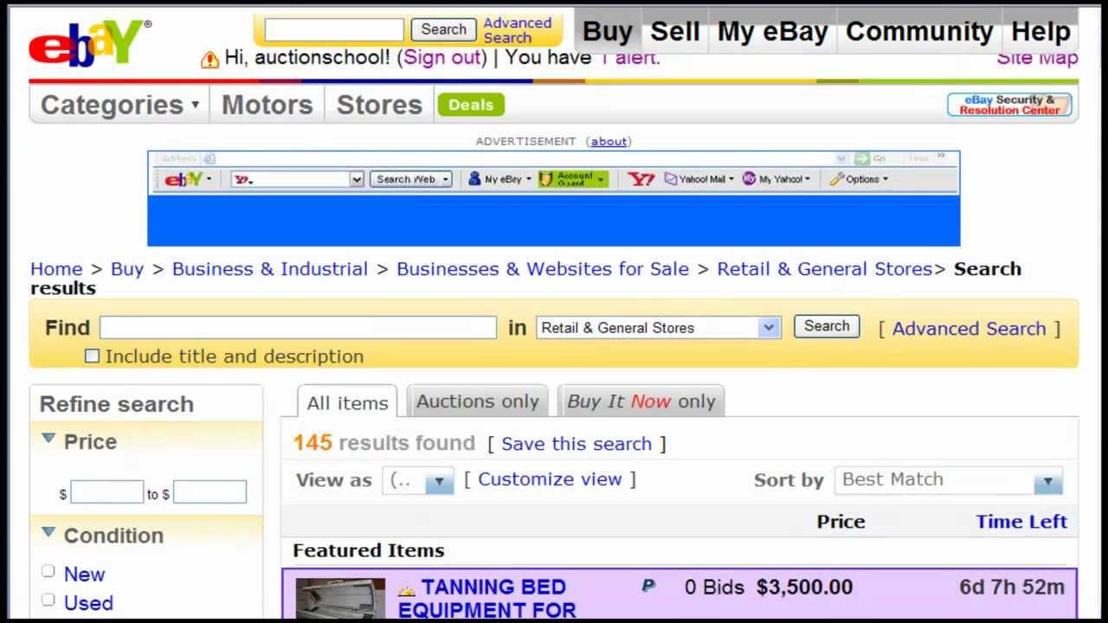
Task: Click the tanning bed listing thumbnail
Action: [340, 599]
